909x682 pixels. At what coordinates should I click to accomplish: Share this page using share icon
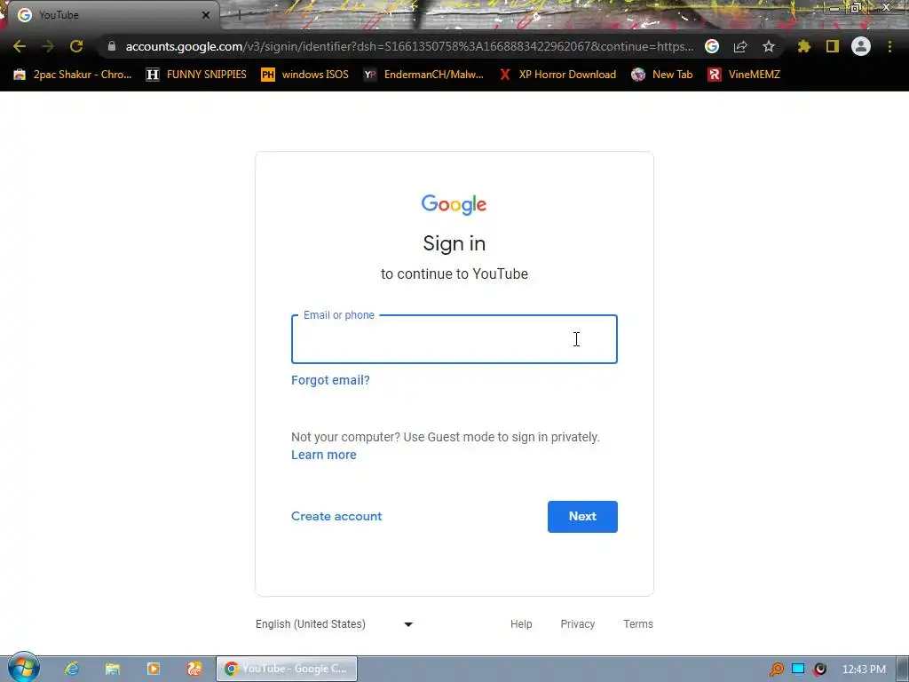pyautogui.click(x=740, y=46)
